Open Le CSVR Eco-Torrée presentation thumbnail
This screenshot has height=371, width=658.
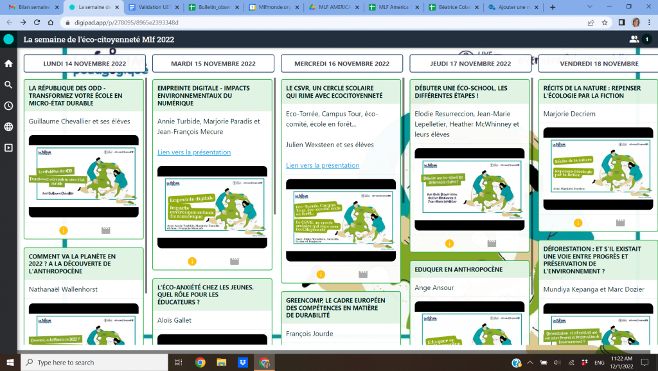(341, 221)
